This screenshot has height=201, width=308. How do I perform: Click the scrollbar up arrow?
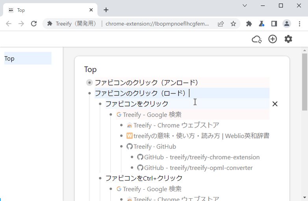pyautogui.click(x=305, y=50)
